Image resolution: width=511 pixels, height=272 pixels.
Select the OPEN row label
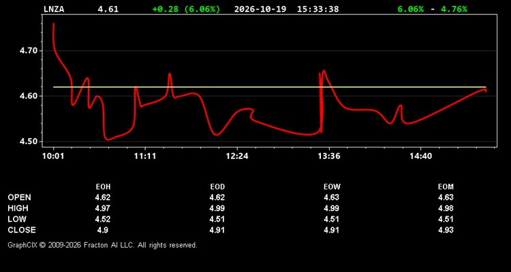point(20,197)
